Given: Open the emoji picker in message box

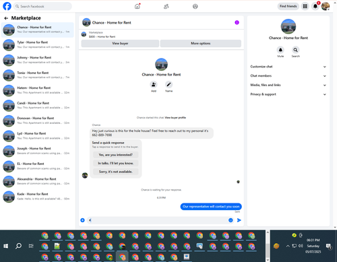Looking at the screenshot, I should coord(231,220).
